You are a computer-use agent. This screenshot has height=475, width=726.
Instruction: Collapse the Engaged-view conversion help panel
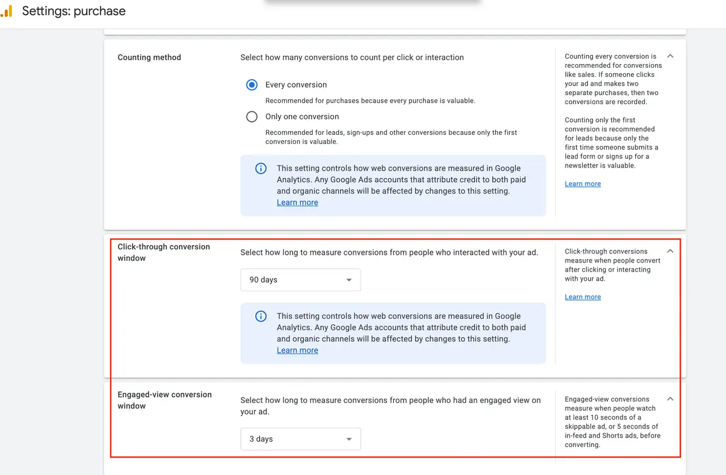click(670, 399)
